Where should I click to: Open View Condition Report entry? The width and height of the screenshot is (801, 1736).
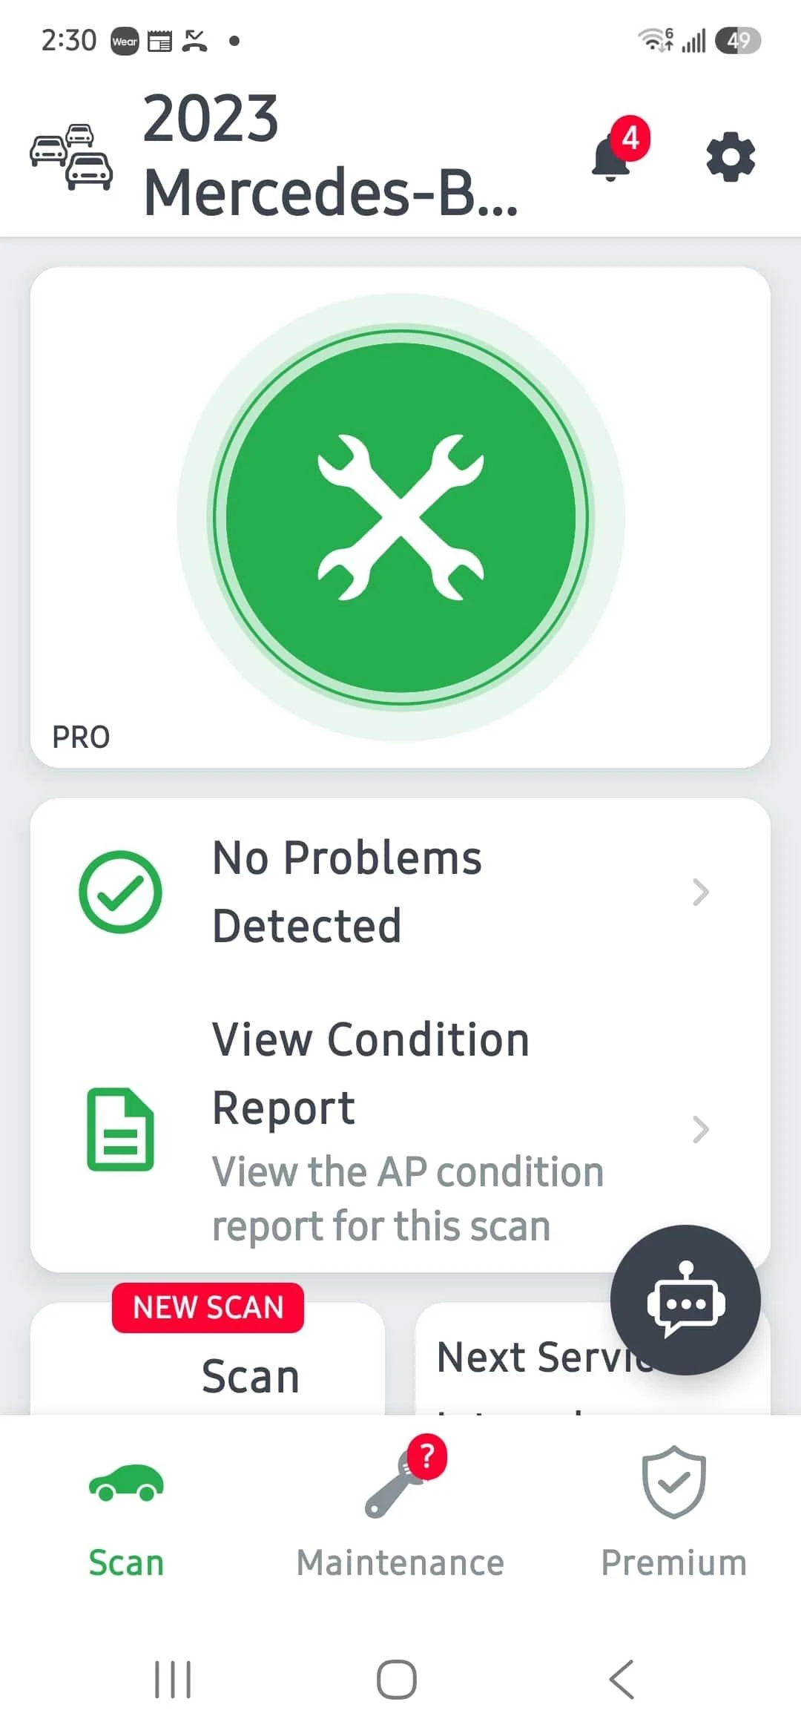[400, 1129]
